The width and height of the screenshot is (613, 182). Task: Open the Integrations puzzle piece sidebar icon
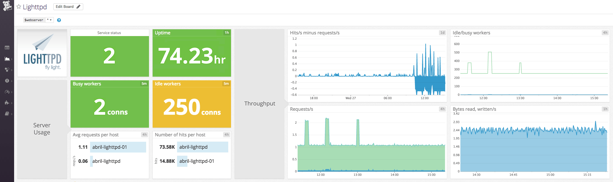7,103
